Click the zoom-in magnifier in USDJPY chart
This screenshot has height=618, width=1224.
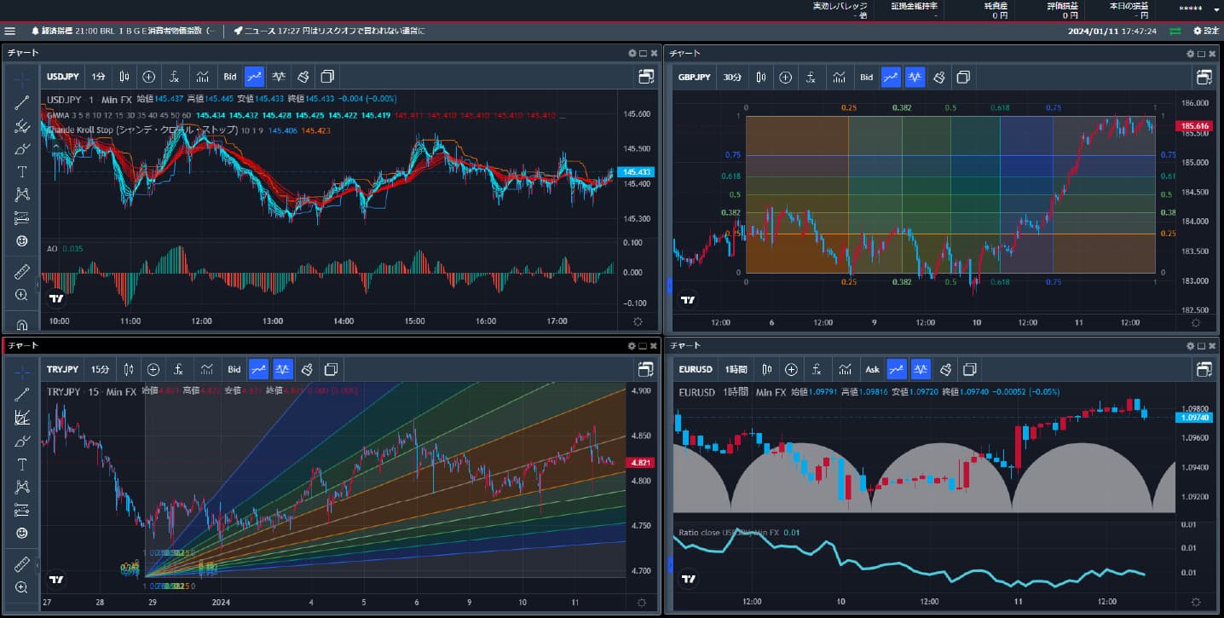[x=22, y=295]
